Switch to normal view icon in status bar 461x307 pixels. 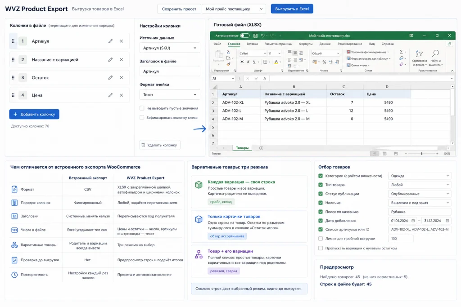coord(374,154)
